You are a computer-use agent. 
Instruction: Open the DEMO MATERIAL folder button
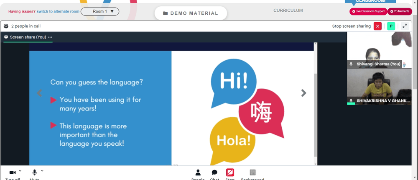pyautogui.click(x=191, y=13)
